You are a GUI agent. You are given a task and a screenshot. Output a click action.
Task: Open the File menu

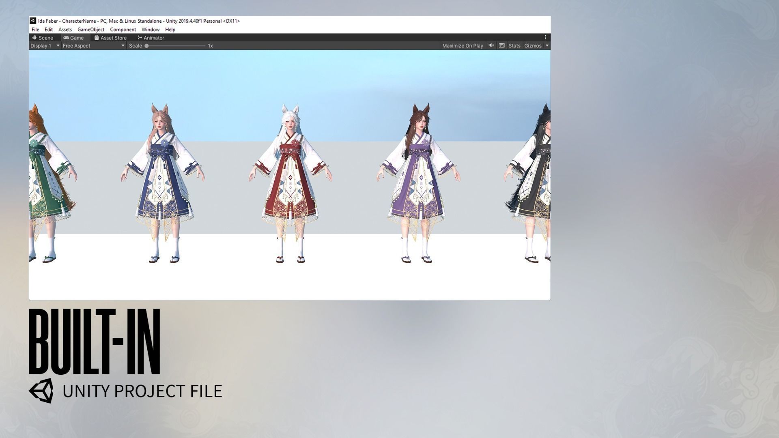tap(35, 30)
